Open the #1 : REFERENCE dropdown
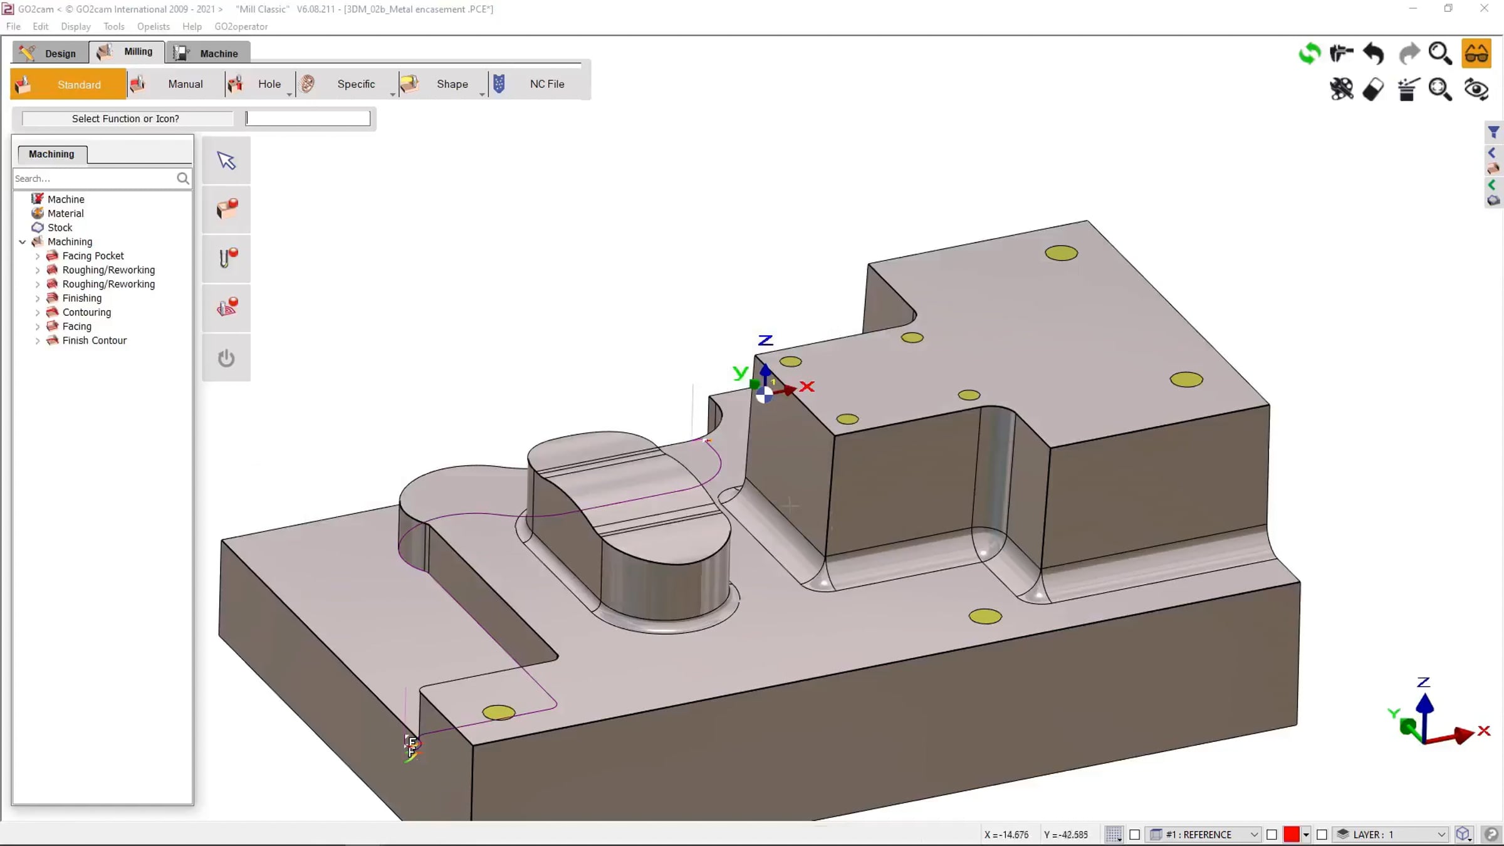The height and width of the screenshot is (846, 1504). [x=1204, y=835]
